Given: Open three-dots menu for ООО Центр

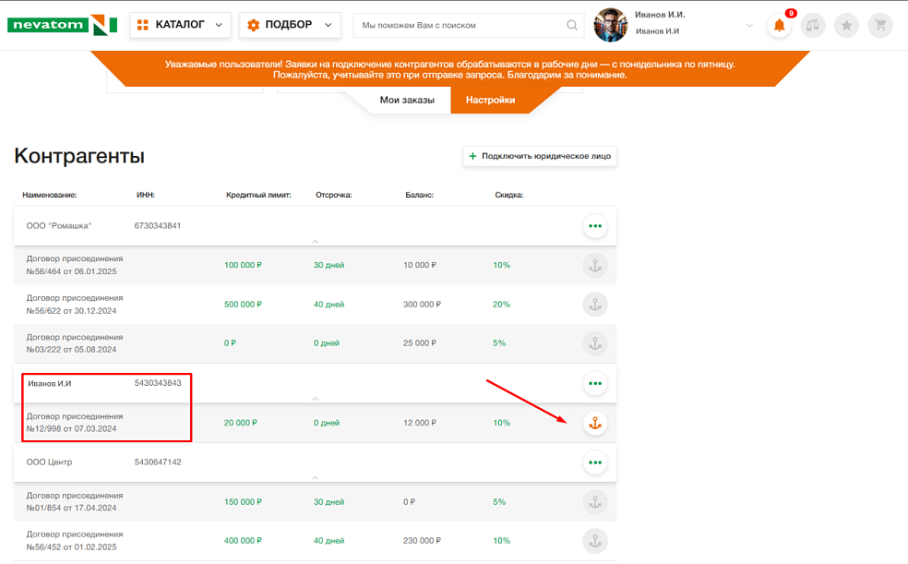Looking at the screenshot, I should click(x=594, y=462).
